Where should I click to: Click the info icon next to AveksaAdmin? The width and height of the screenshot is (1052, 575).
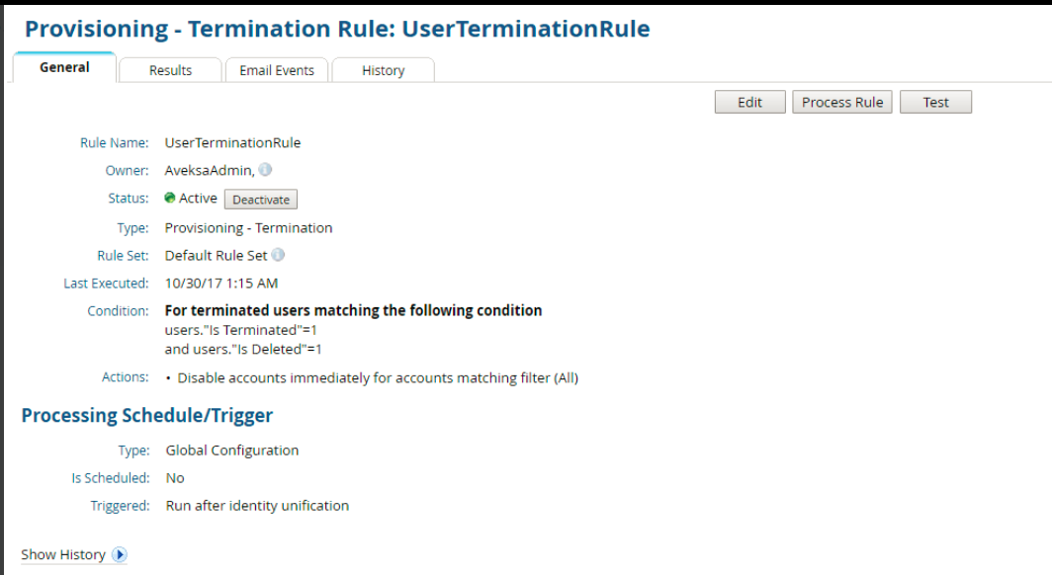[x=264, y=170]
